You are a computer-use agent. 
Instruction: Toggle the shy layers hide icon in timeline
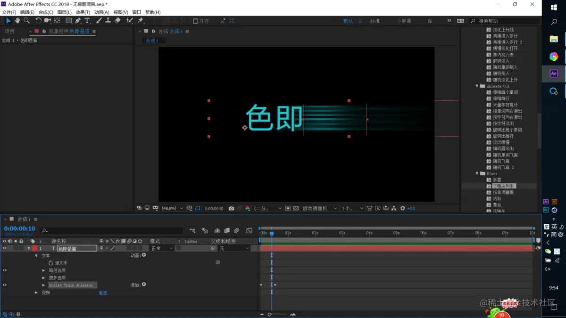[217, 231]
